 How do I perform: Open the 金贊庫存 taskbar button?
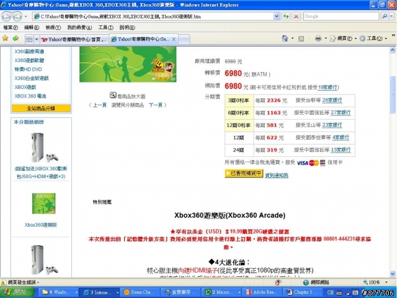pos(181,292)
